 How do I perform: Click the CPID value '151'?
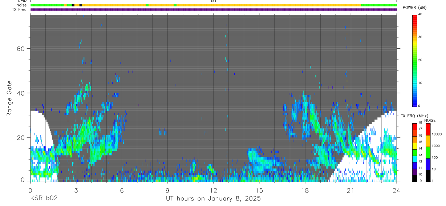(x=213, y=1)
